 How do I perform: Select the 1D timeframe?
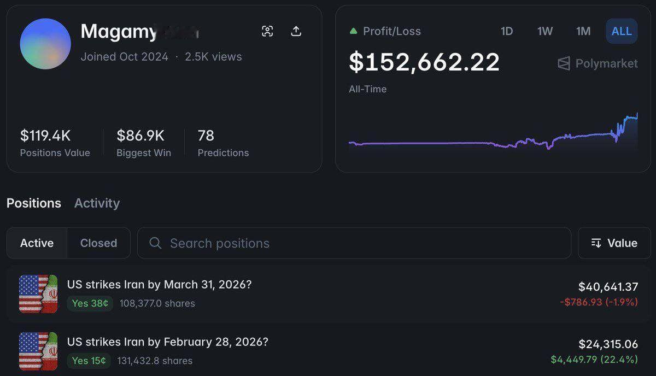click(x=507, y=31)
